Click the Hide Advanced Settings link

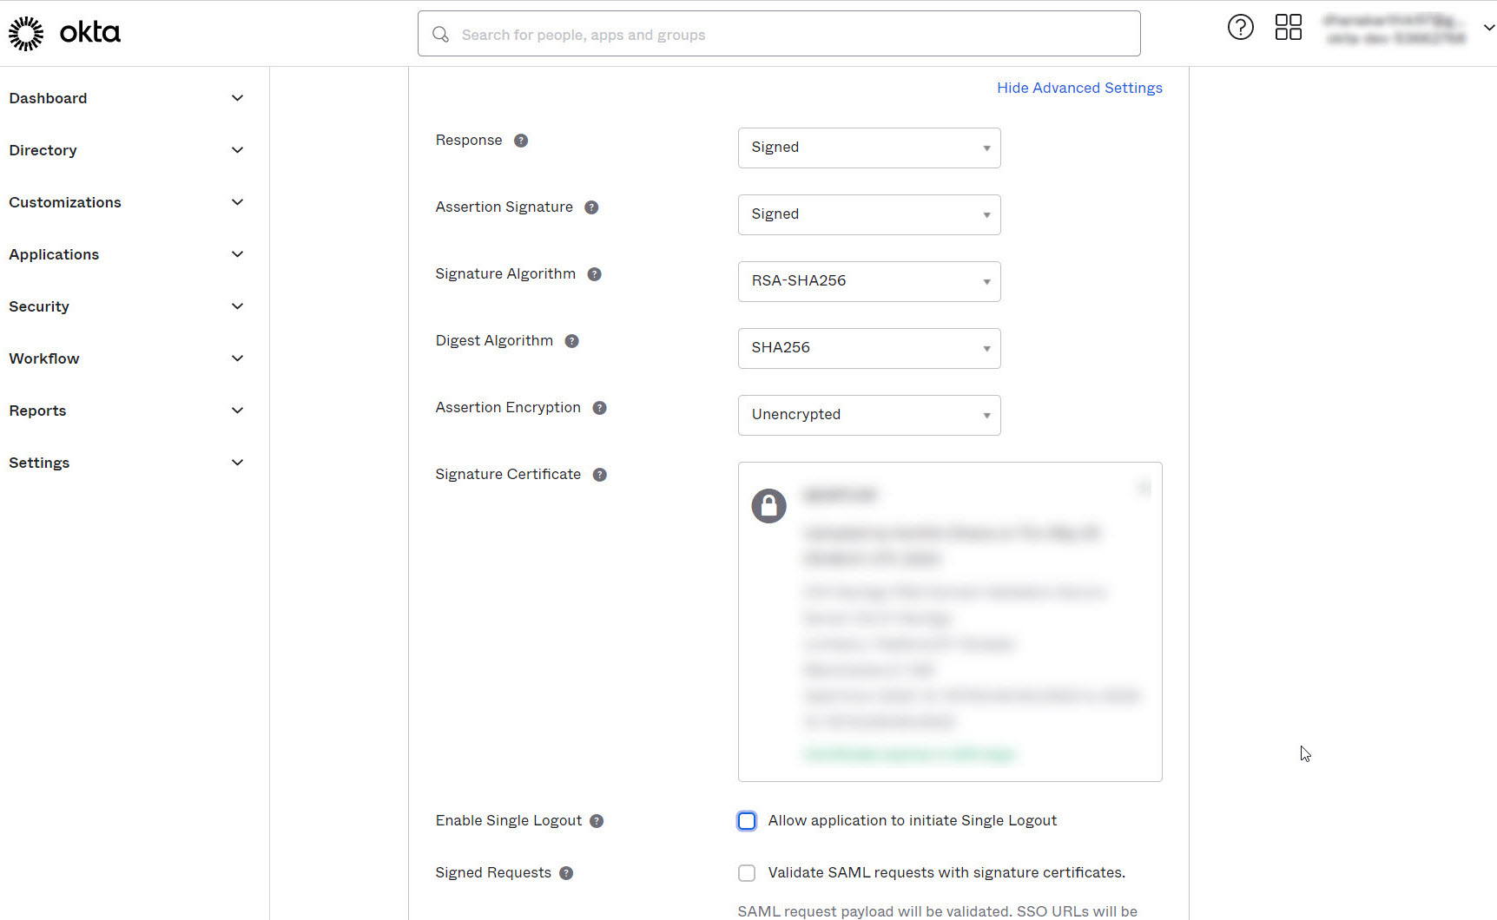[1079, 88]
